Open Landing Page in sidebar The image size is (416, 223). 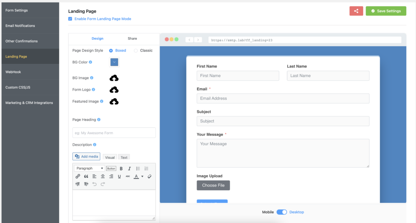(30, 56)
